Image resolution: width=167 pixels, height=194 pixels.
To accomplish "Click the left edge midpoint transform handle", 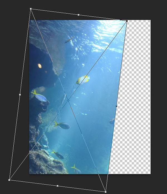I will tap(20, 95).
